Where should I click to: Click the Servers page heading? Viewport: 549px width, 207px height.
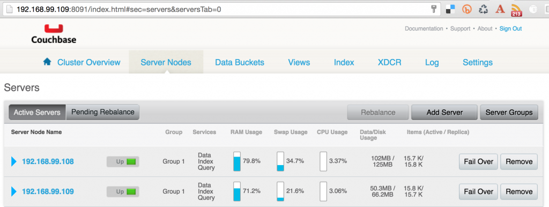point(21,87)
